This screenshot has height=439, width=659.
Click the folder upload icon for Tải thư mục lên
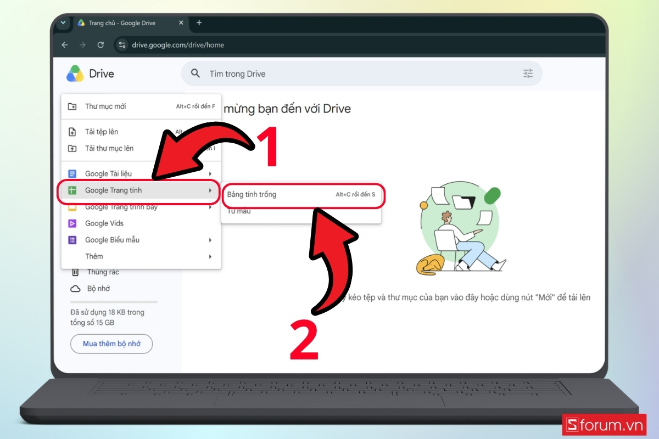[x=72, y=148]
